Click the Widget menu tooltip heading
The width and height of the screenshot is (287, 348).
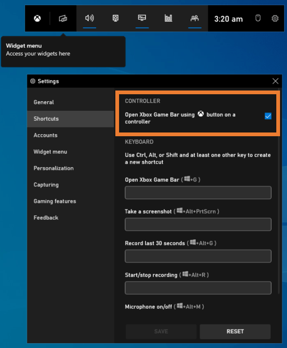(x=24, y=46)
